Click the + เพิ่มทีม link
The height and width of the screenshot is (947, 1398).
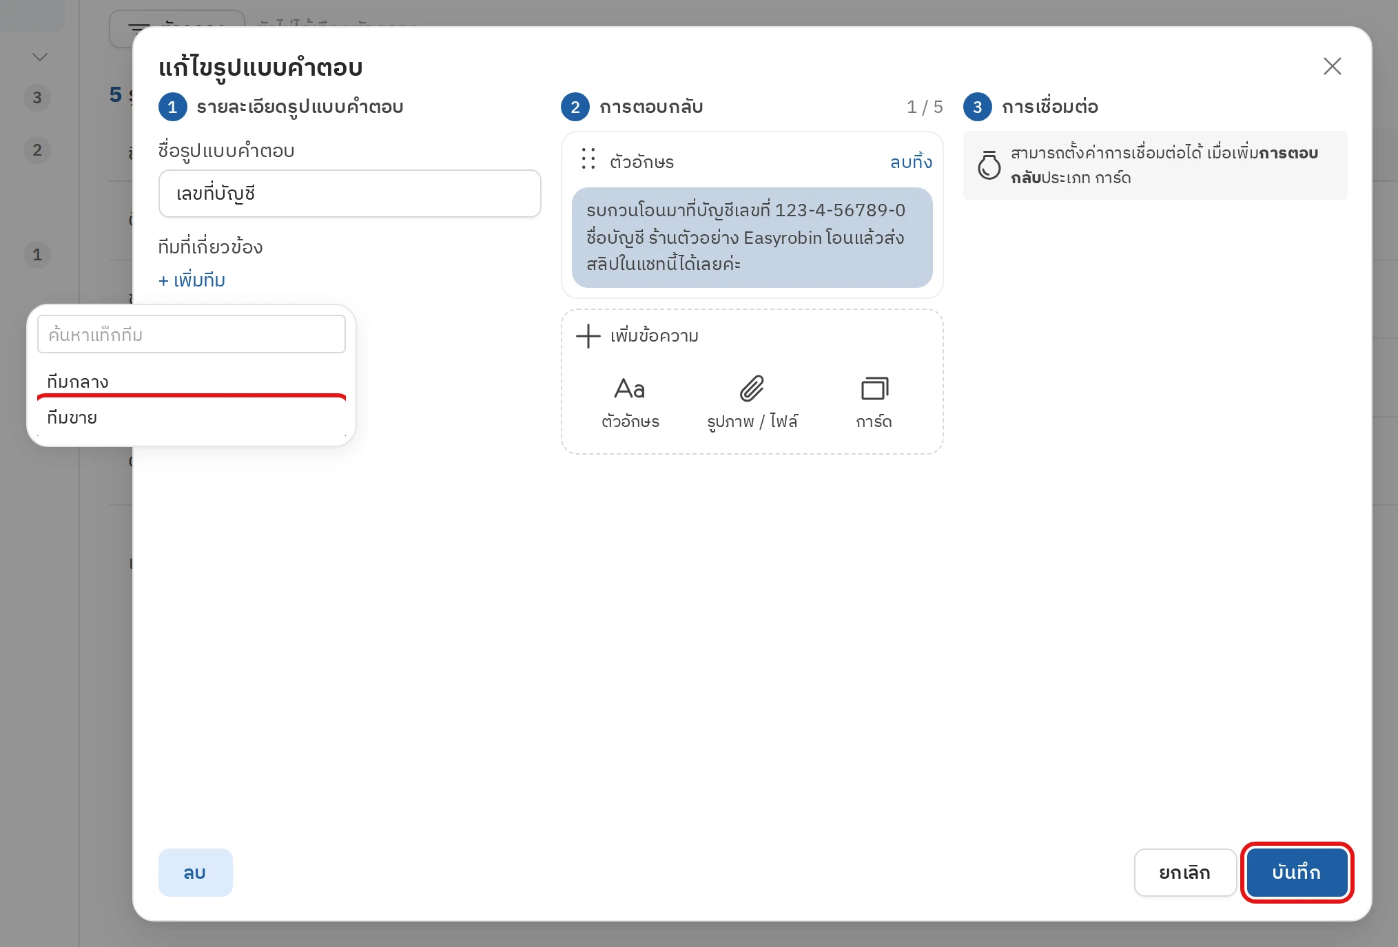192,280
